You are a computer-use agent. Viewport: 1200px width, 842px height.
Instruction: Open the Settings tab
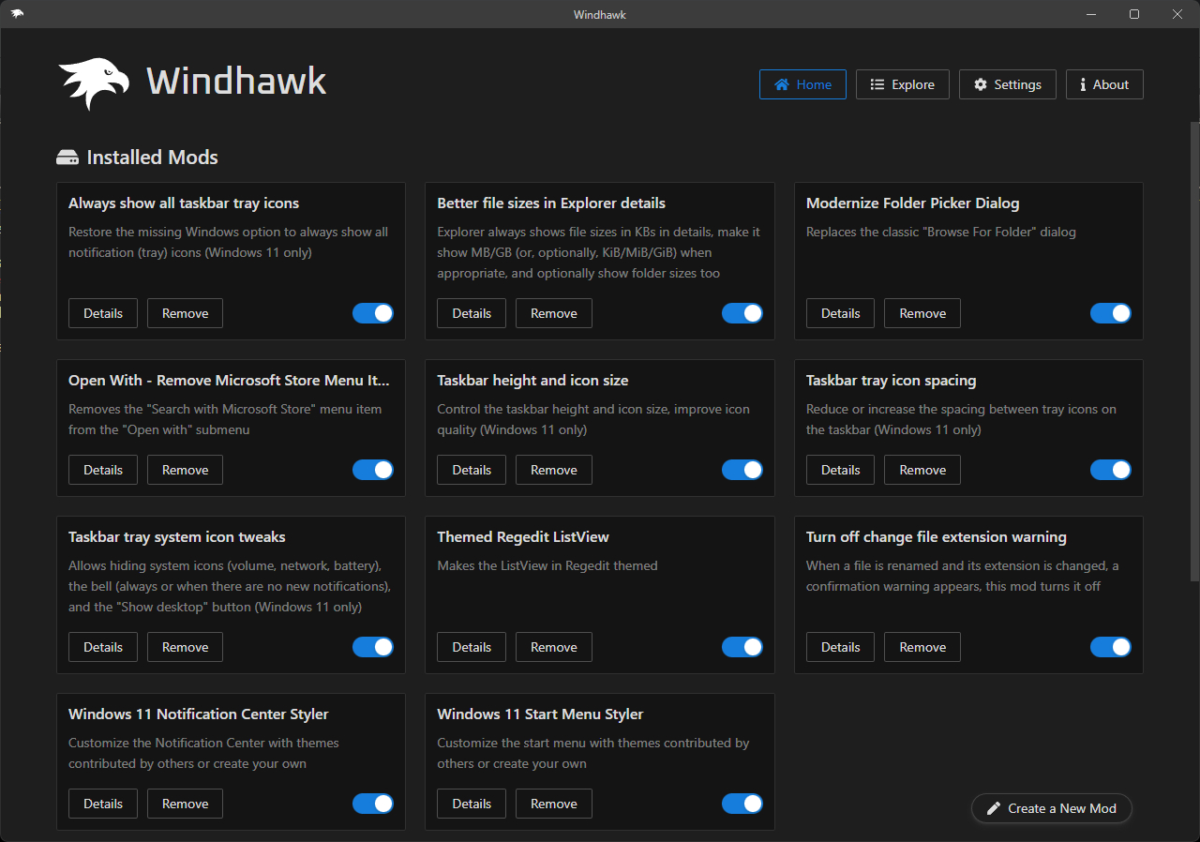1007,84
